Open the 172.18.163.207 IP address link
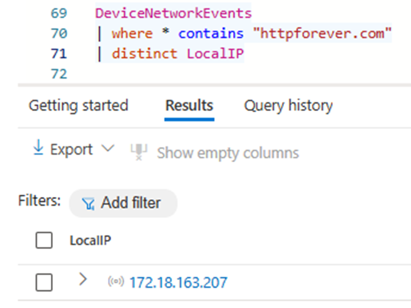This screenshot has width=411, height=308. tap(178, 282)
